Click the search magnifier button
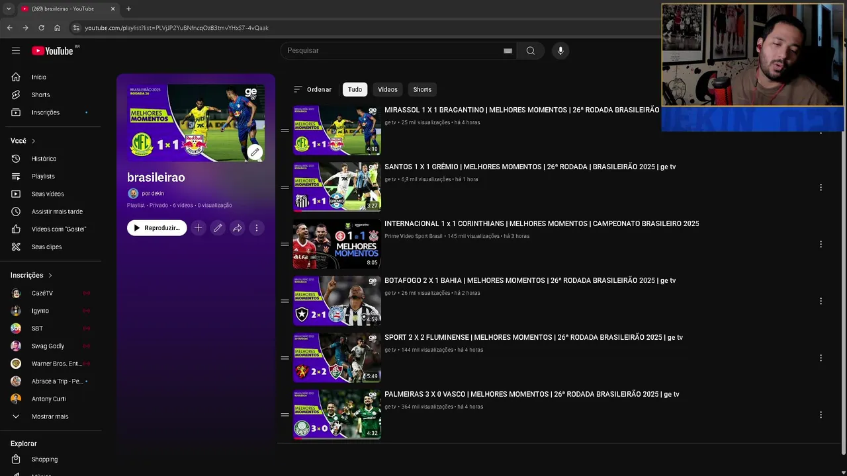Image resolution: width=847 pixels, height=476 pixels. 530,50
